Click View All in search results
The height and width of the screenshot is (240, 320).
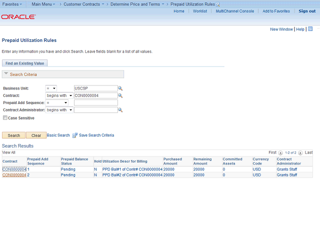pos(8,152)
